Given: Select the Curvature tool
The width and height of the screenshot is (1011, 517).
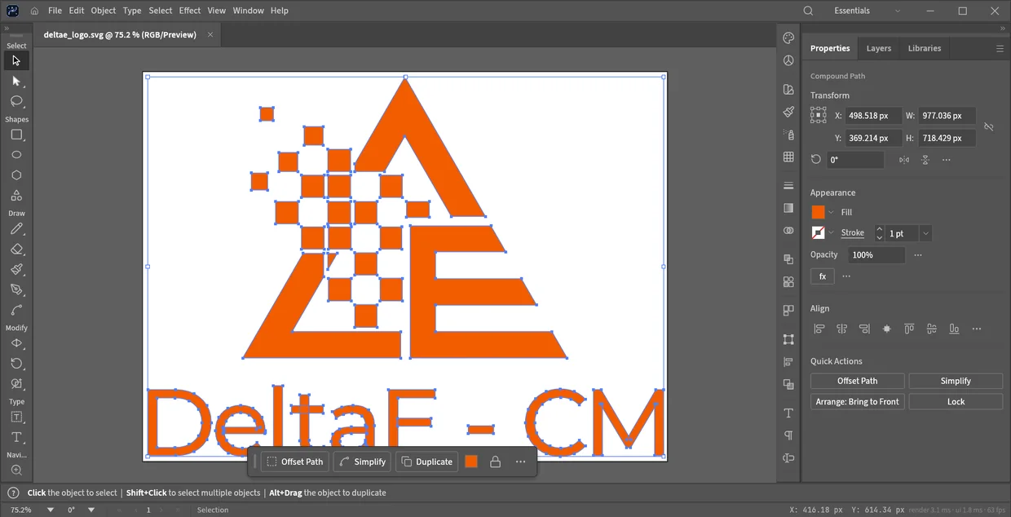Looking at the screenshot, I should point(16,310).
